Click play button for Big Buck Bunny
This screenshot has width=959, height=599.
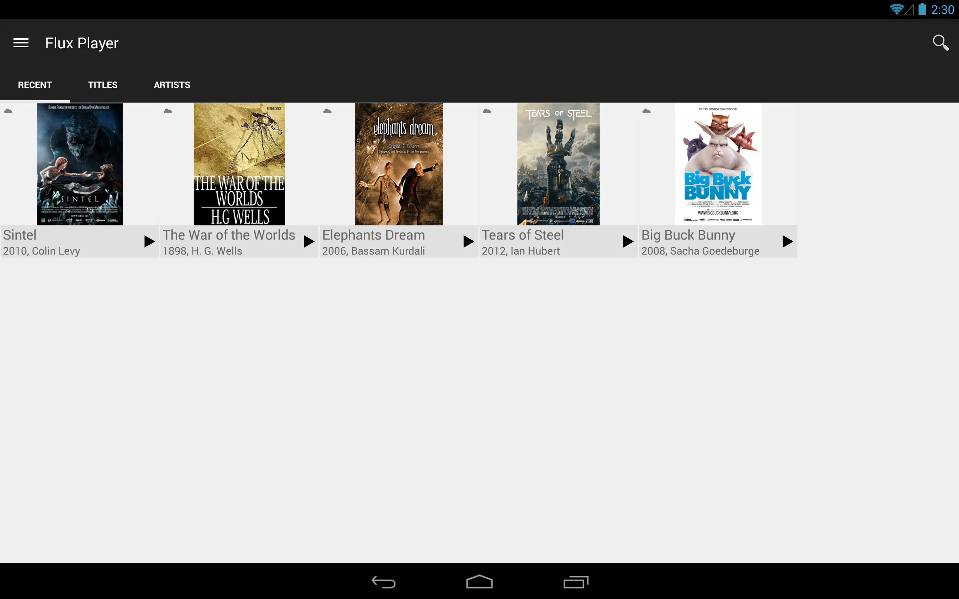click(x=787, y=241)
